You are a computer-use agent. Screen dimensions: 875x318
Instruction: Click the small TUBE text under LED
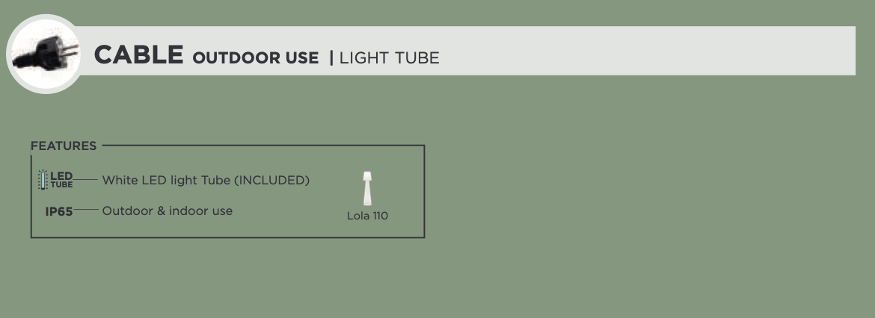pyautogui.click(x=61, y=185)
